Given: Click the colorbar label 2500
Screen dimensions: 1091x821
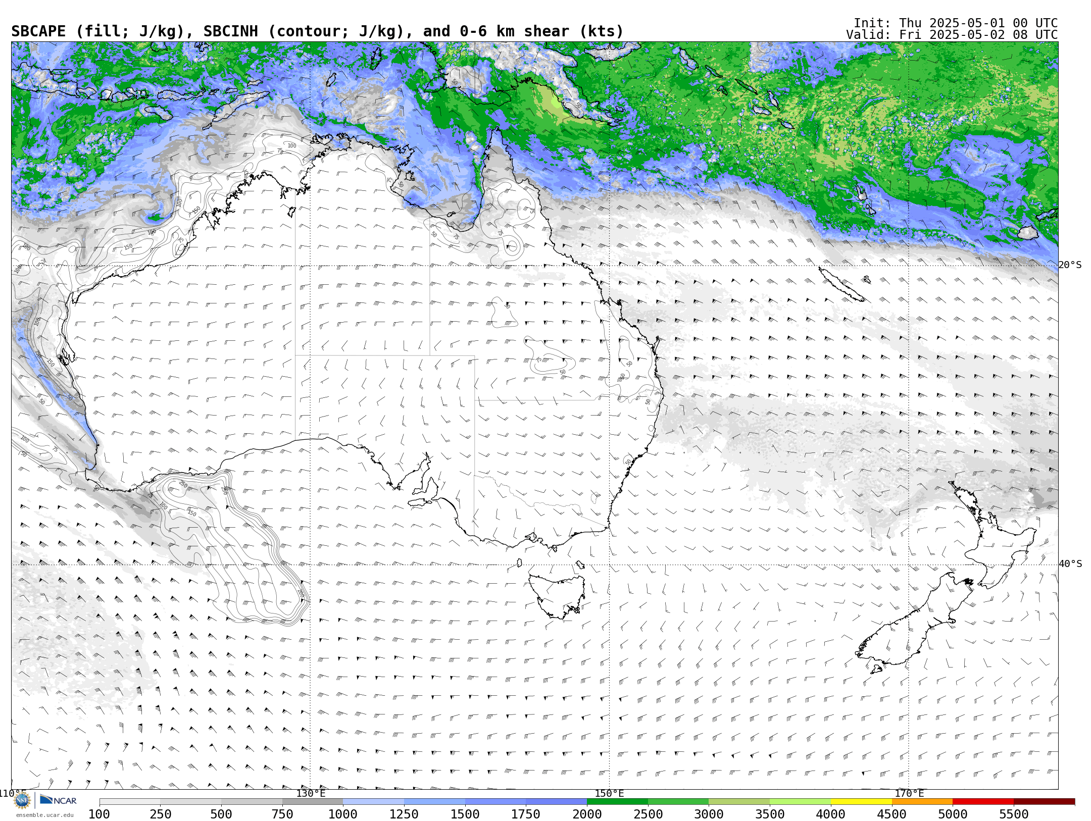Looking at the screenshot, I should point(648,814).
